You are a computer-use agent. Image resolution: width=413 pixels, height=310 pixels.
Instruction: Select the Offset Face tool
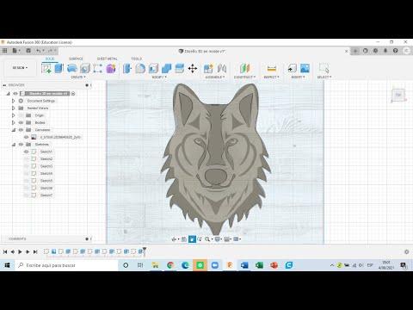pos(179,68)
